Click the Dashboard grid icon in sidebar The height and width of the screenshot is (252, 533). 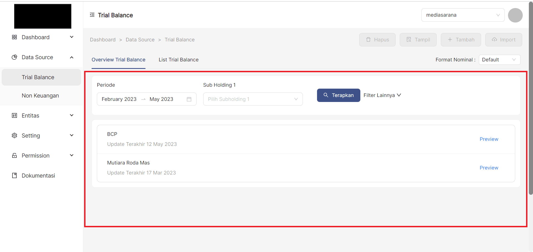[x=14, y=37]
